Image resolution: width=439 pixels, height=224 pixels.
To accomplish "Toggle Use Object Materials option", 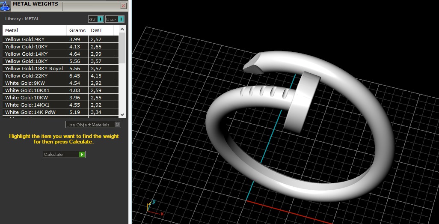I will 93,125.
